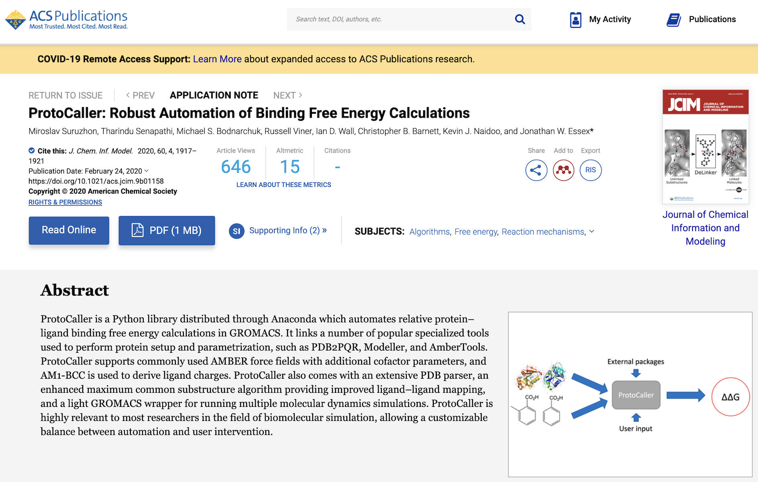The width and height of the screenshot is (758, 482).
Task: Open the Rights & Permissions link
Action: (65, 202)
